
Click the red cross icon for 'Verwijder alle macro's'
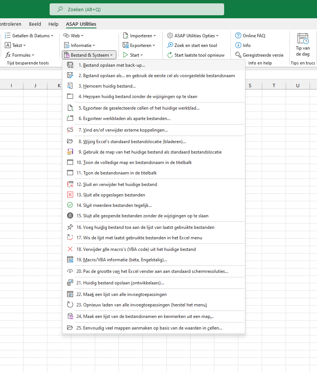coord(70,249)
